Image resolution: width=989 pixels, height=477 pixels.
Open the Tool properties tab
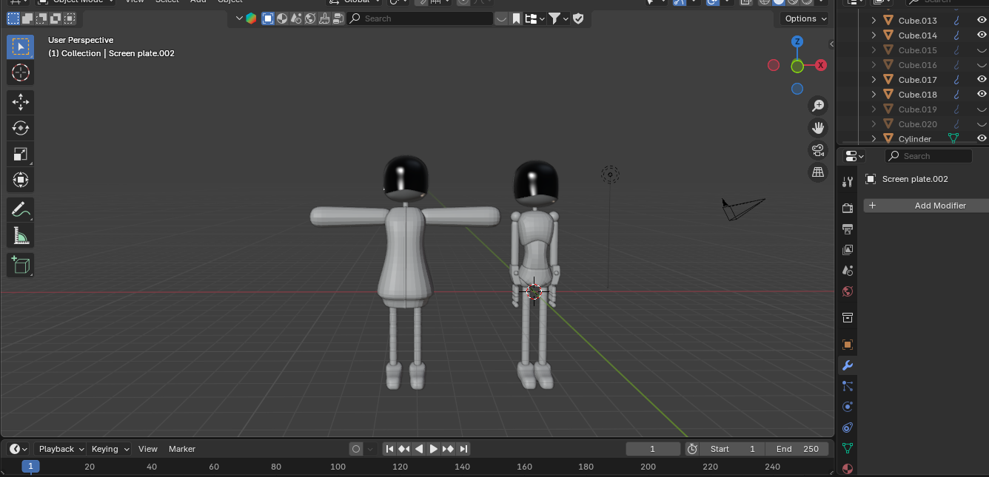pos(848,182)
